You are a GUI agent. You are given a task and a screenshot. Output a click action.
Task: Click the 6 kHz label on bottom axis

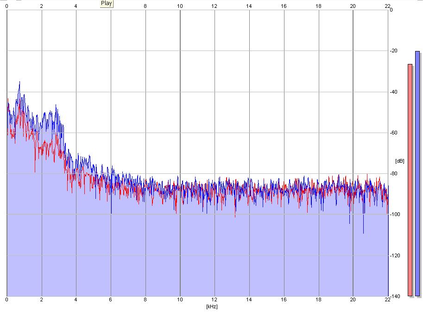pyautogui.click(x=111, y=300)
